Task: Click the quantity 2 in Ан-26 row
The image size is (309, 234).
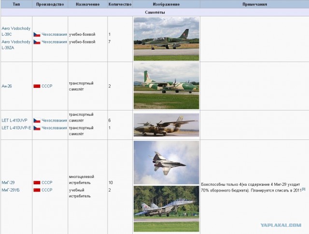Action: (110, 86)
